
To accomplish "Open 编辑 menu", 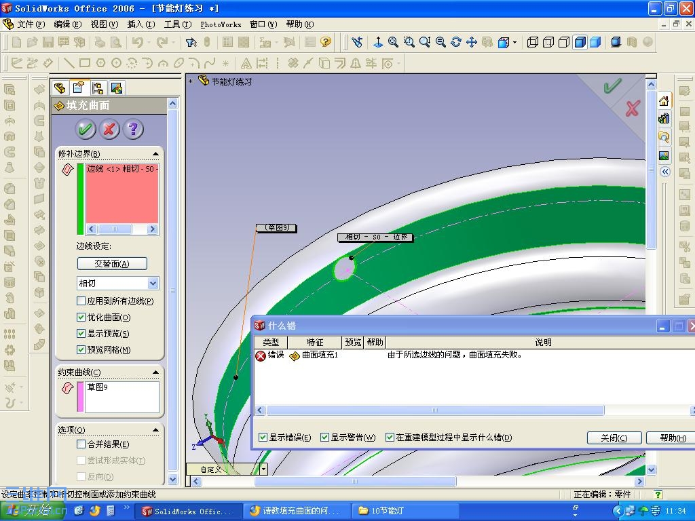I will coord(67,24).
